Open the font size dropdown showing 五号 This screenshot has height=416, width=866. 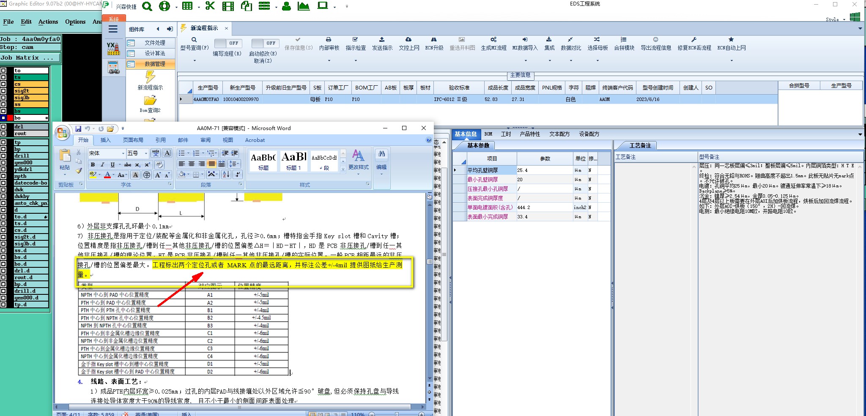coord(146,153)
